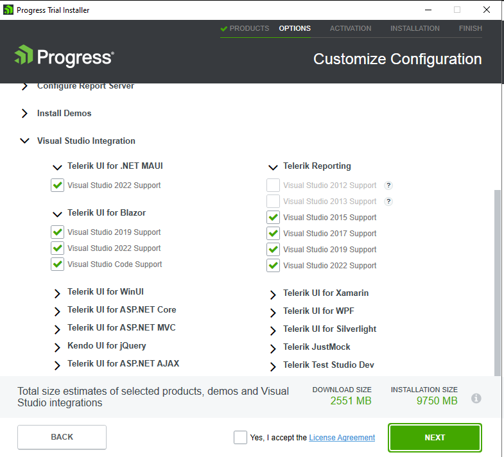Uncheck Visual Studio Code Support for Blazor
This screenshot has height=457, width=504.
point(58,264)
